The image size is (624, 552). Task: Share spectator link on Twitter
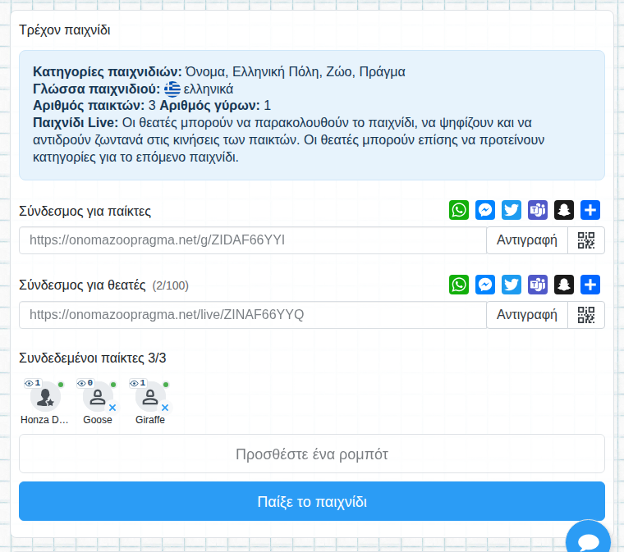coord(512,285)
